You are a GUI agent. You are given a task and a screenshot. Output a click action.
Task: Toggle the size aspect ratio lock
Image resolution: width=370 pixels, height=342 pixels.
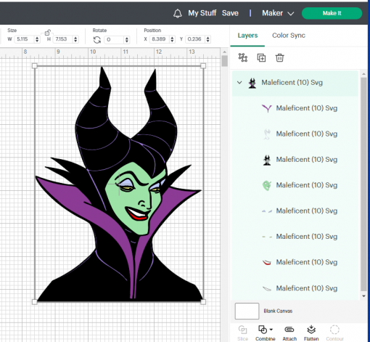(x=47, y=33)
